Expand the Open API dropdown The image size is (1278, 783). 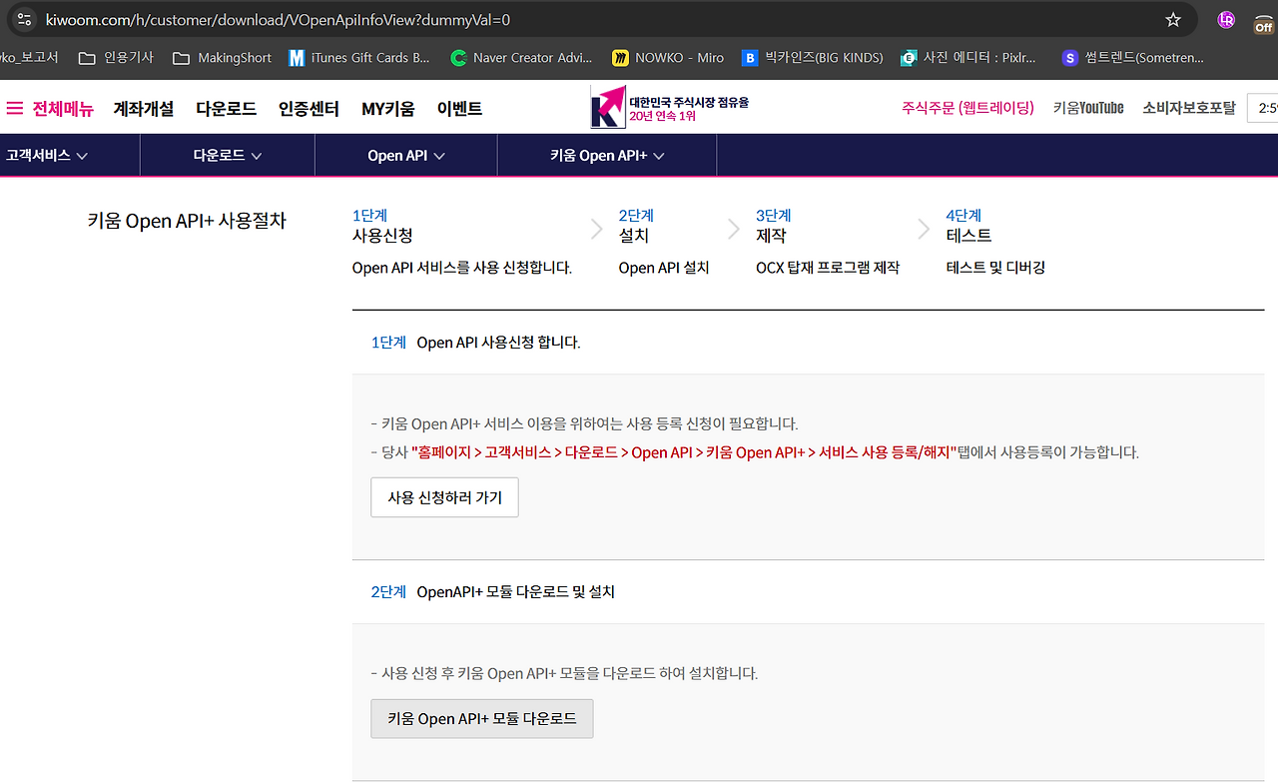[406, 155]
